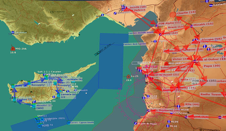226x131 pixels.
Task: Click the HS10 helipad icon
Action: (x=205, y=46)
